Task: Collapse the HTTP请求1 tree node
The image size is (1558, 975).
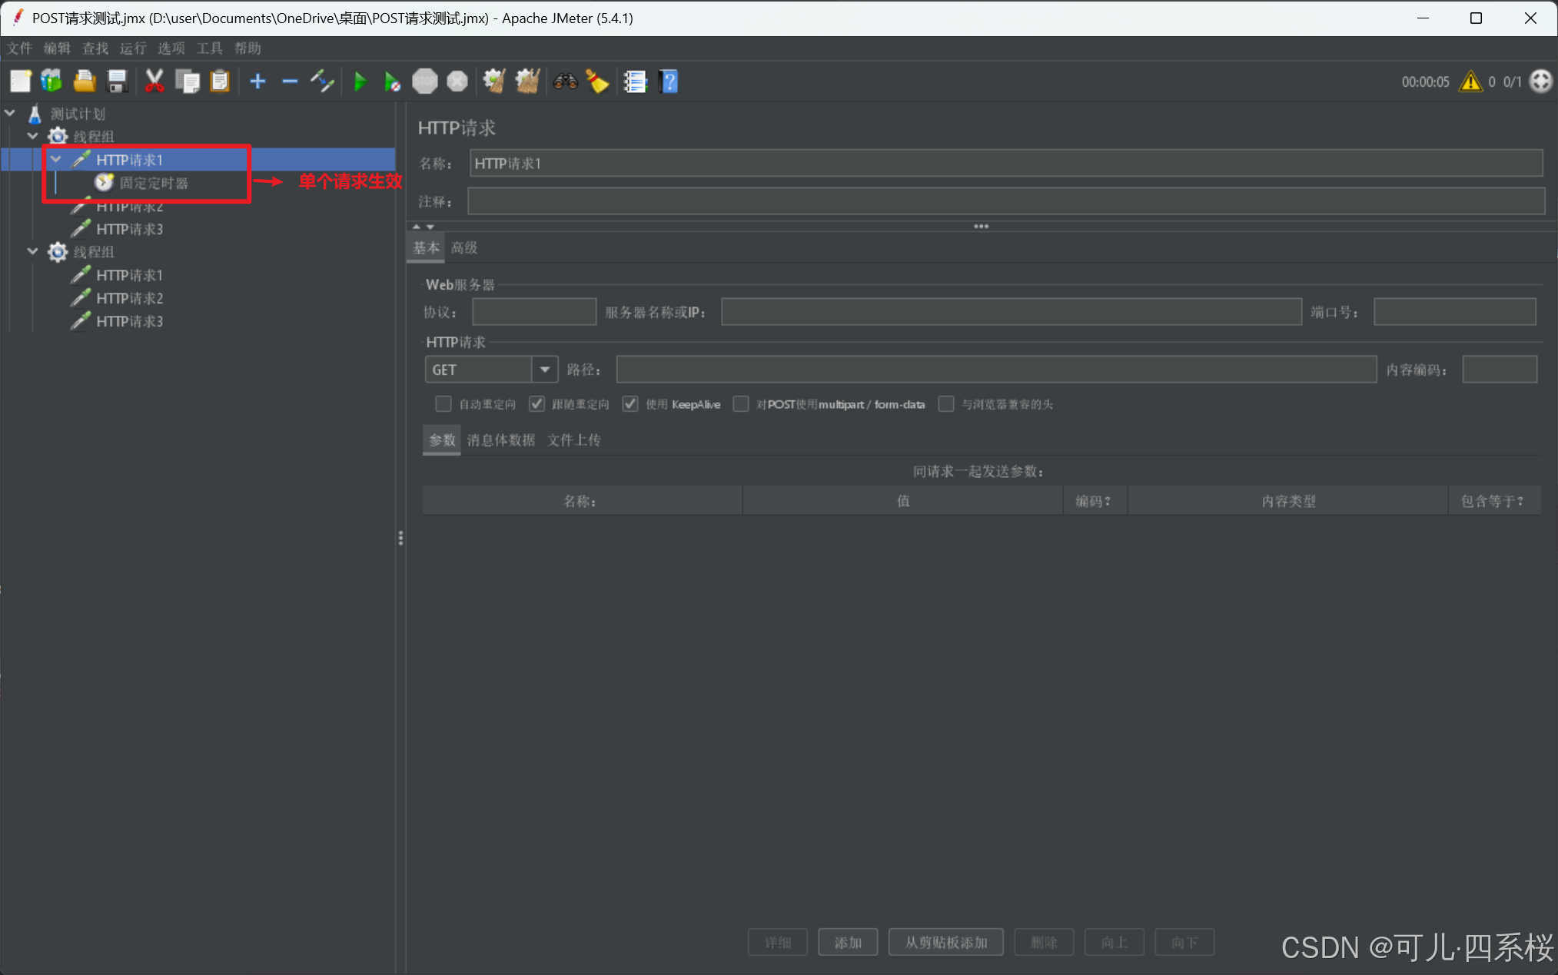Action: (56, 159)
